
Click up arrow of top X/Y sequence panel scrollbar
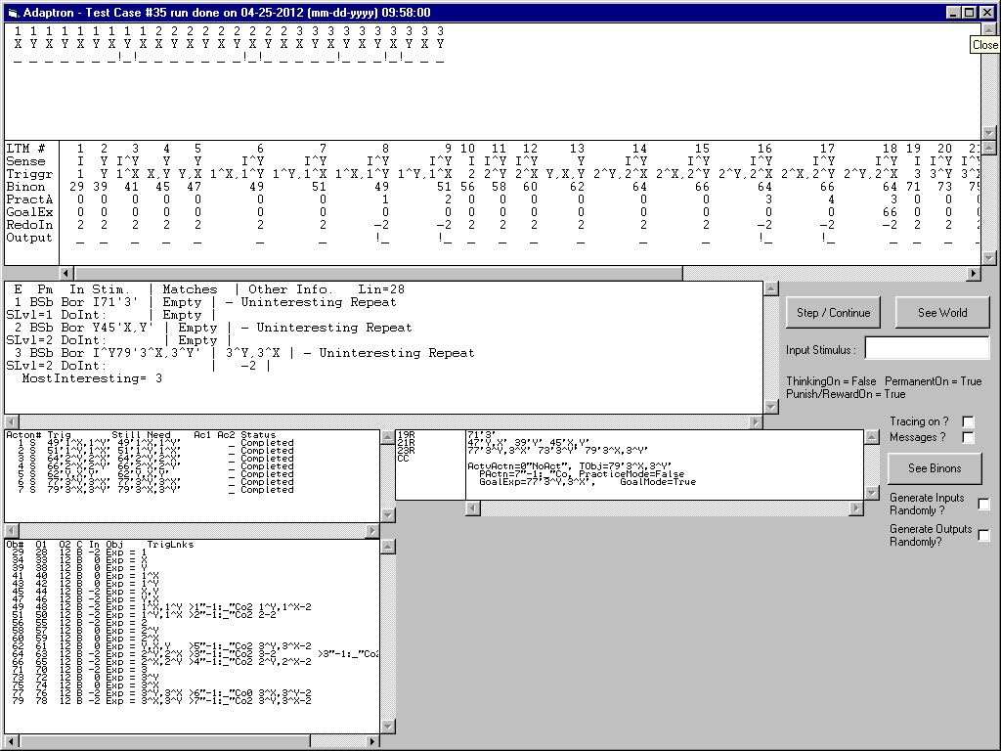988,30
